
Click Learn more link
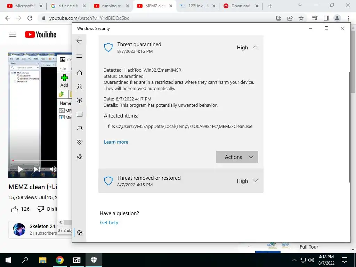116,142
